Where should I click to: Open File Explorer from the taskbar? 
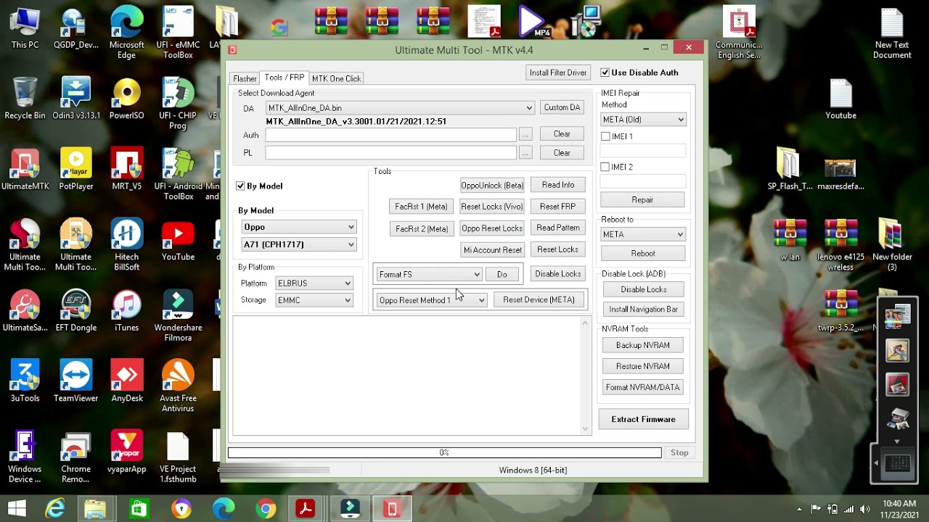tap(95, 509)
